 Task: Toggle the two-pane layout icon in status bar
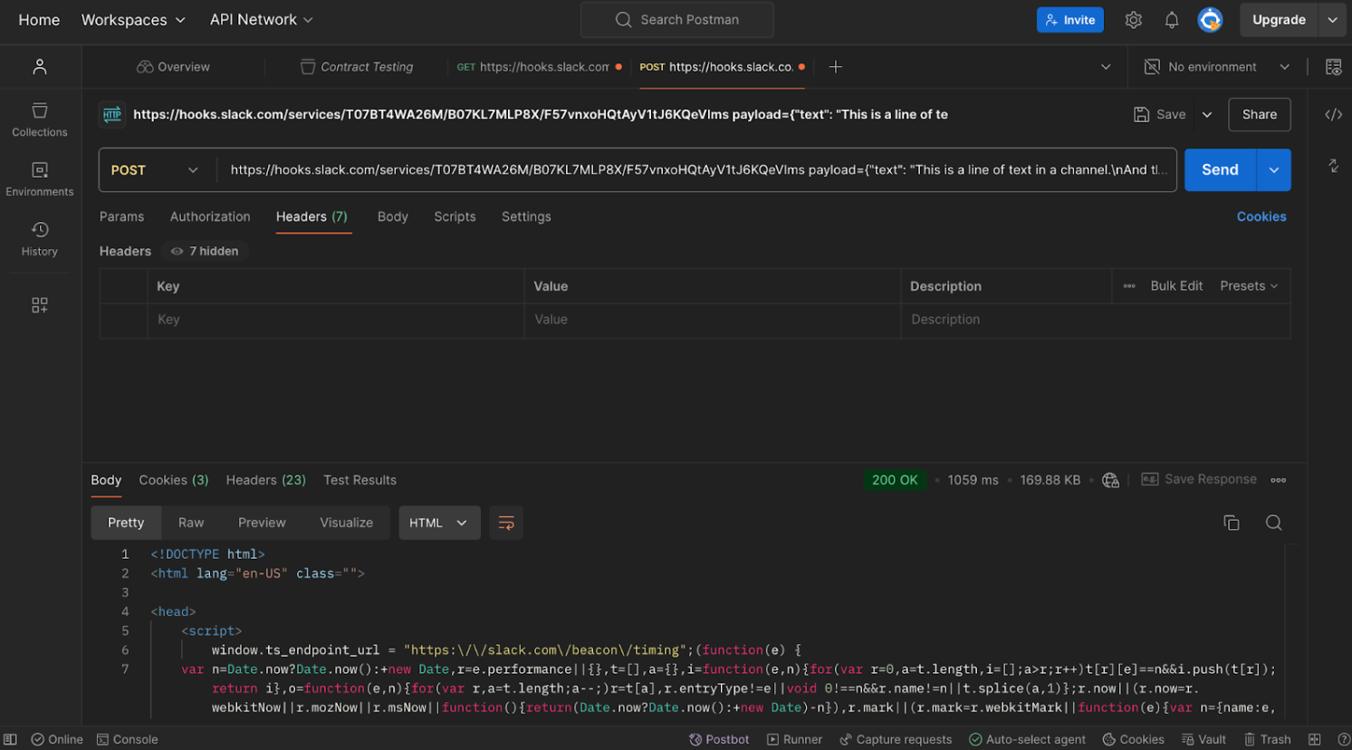[x=1315, y=739]
